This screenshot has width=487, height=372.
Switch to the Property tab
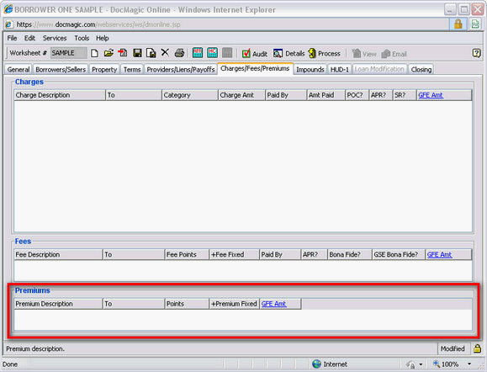coord(104,69)
